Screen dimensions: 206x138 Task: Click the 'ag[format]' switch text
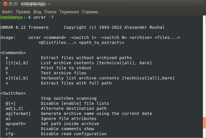pos(18,113)
